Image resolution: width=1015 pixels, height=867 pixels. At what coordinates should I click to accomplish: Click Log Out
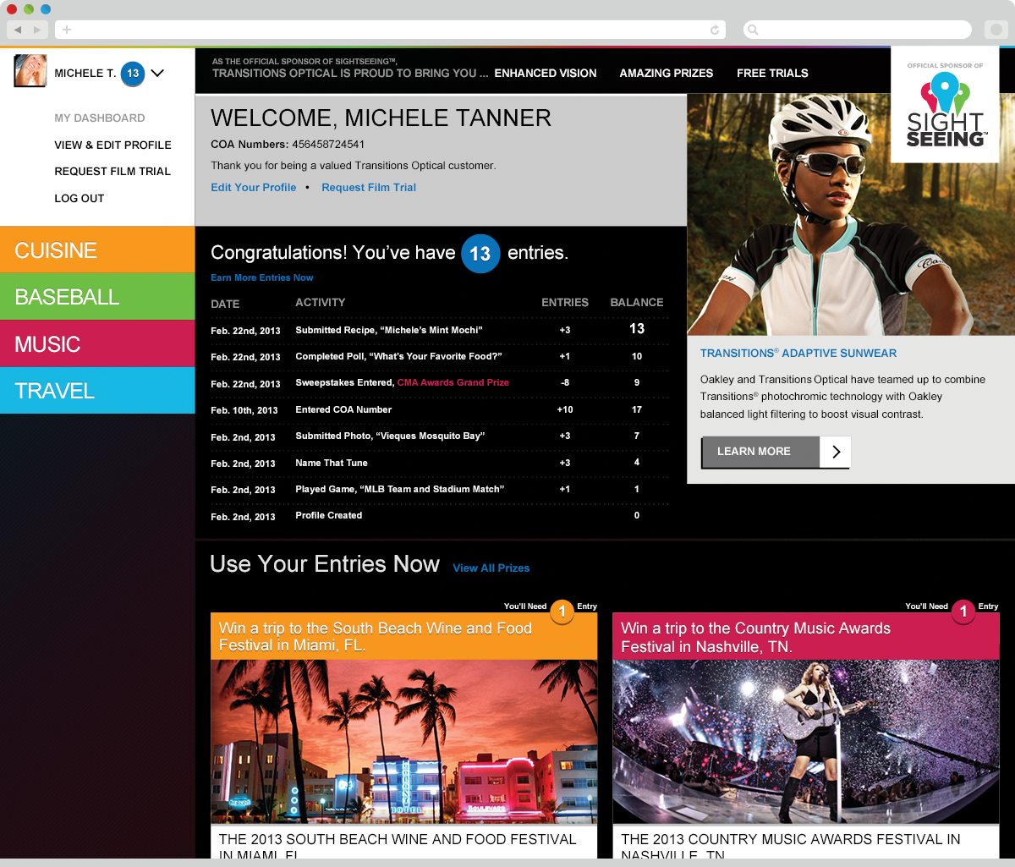click(x=80, y=198)
